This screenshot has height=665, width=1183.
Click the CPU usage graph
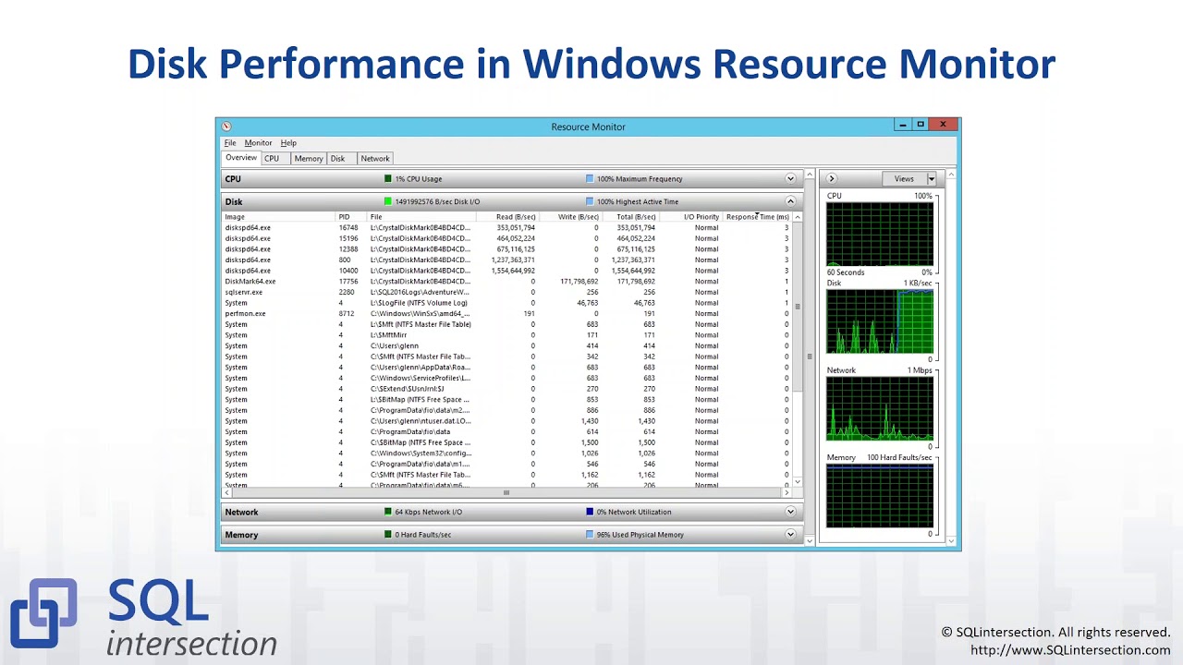880,234
